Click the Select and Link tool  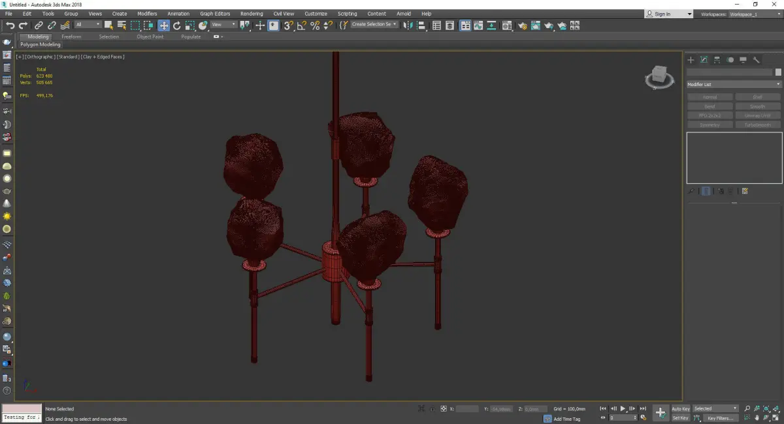(39, 25)
